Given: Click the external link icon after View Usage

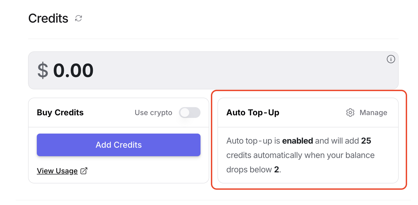Looking at the screenshot, I should (84, 171).
